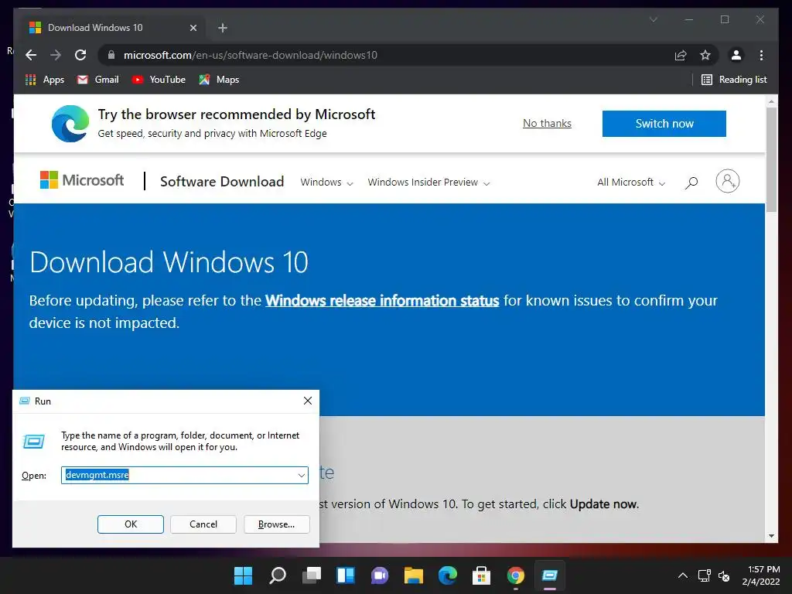
Task: Click the Switch now button
Action: [x=664, y=124]
